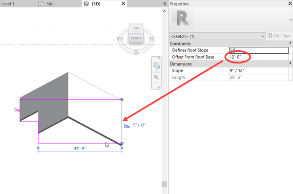Click the left witness grip of the 41' dimension
The width and height of the screenshot is (293, 194).
coord(38,148)
